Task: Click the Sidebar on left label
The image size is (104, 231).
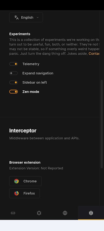Action: click(35, 82)
